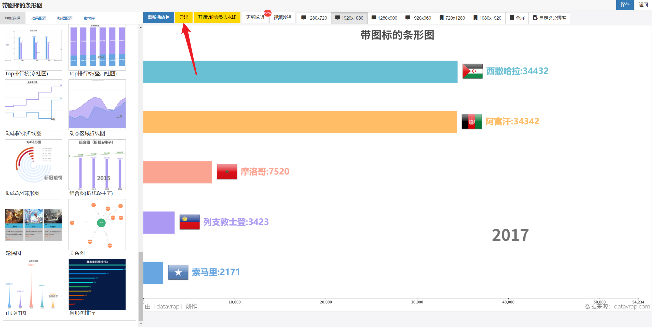
Task: Switch to 效果配置 tab
Action: tap(39, 18)
